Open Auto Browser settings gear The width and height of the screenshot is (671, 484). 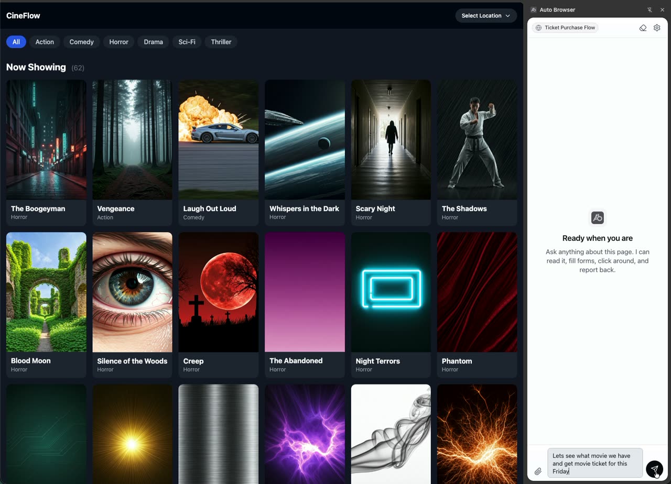(x=657, y=28)
